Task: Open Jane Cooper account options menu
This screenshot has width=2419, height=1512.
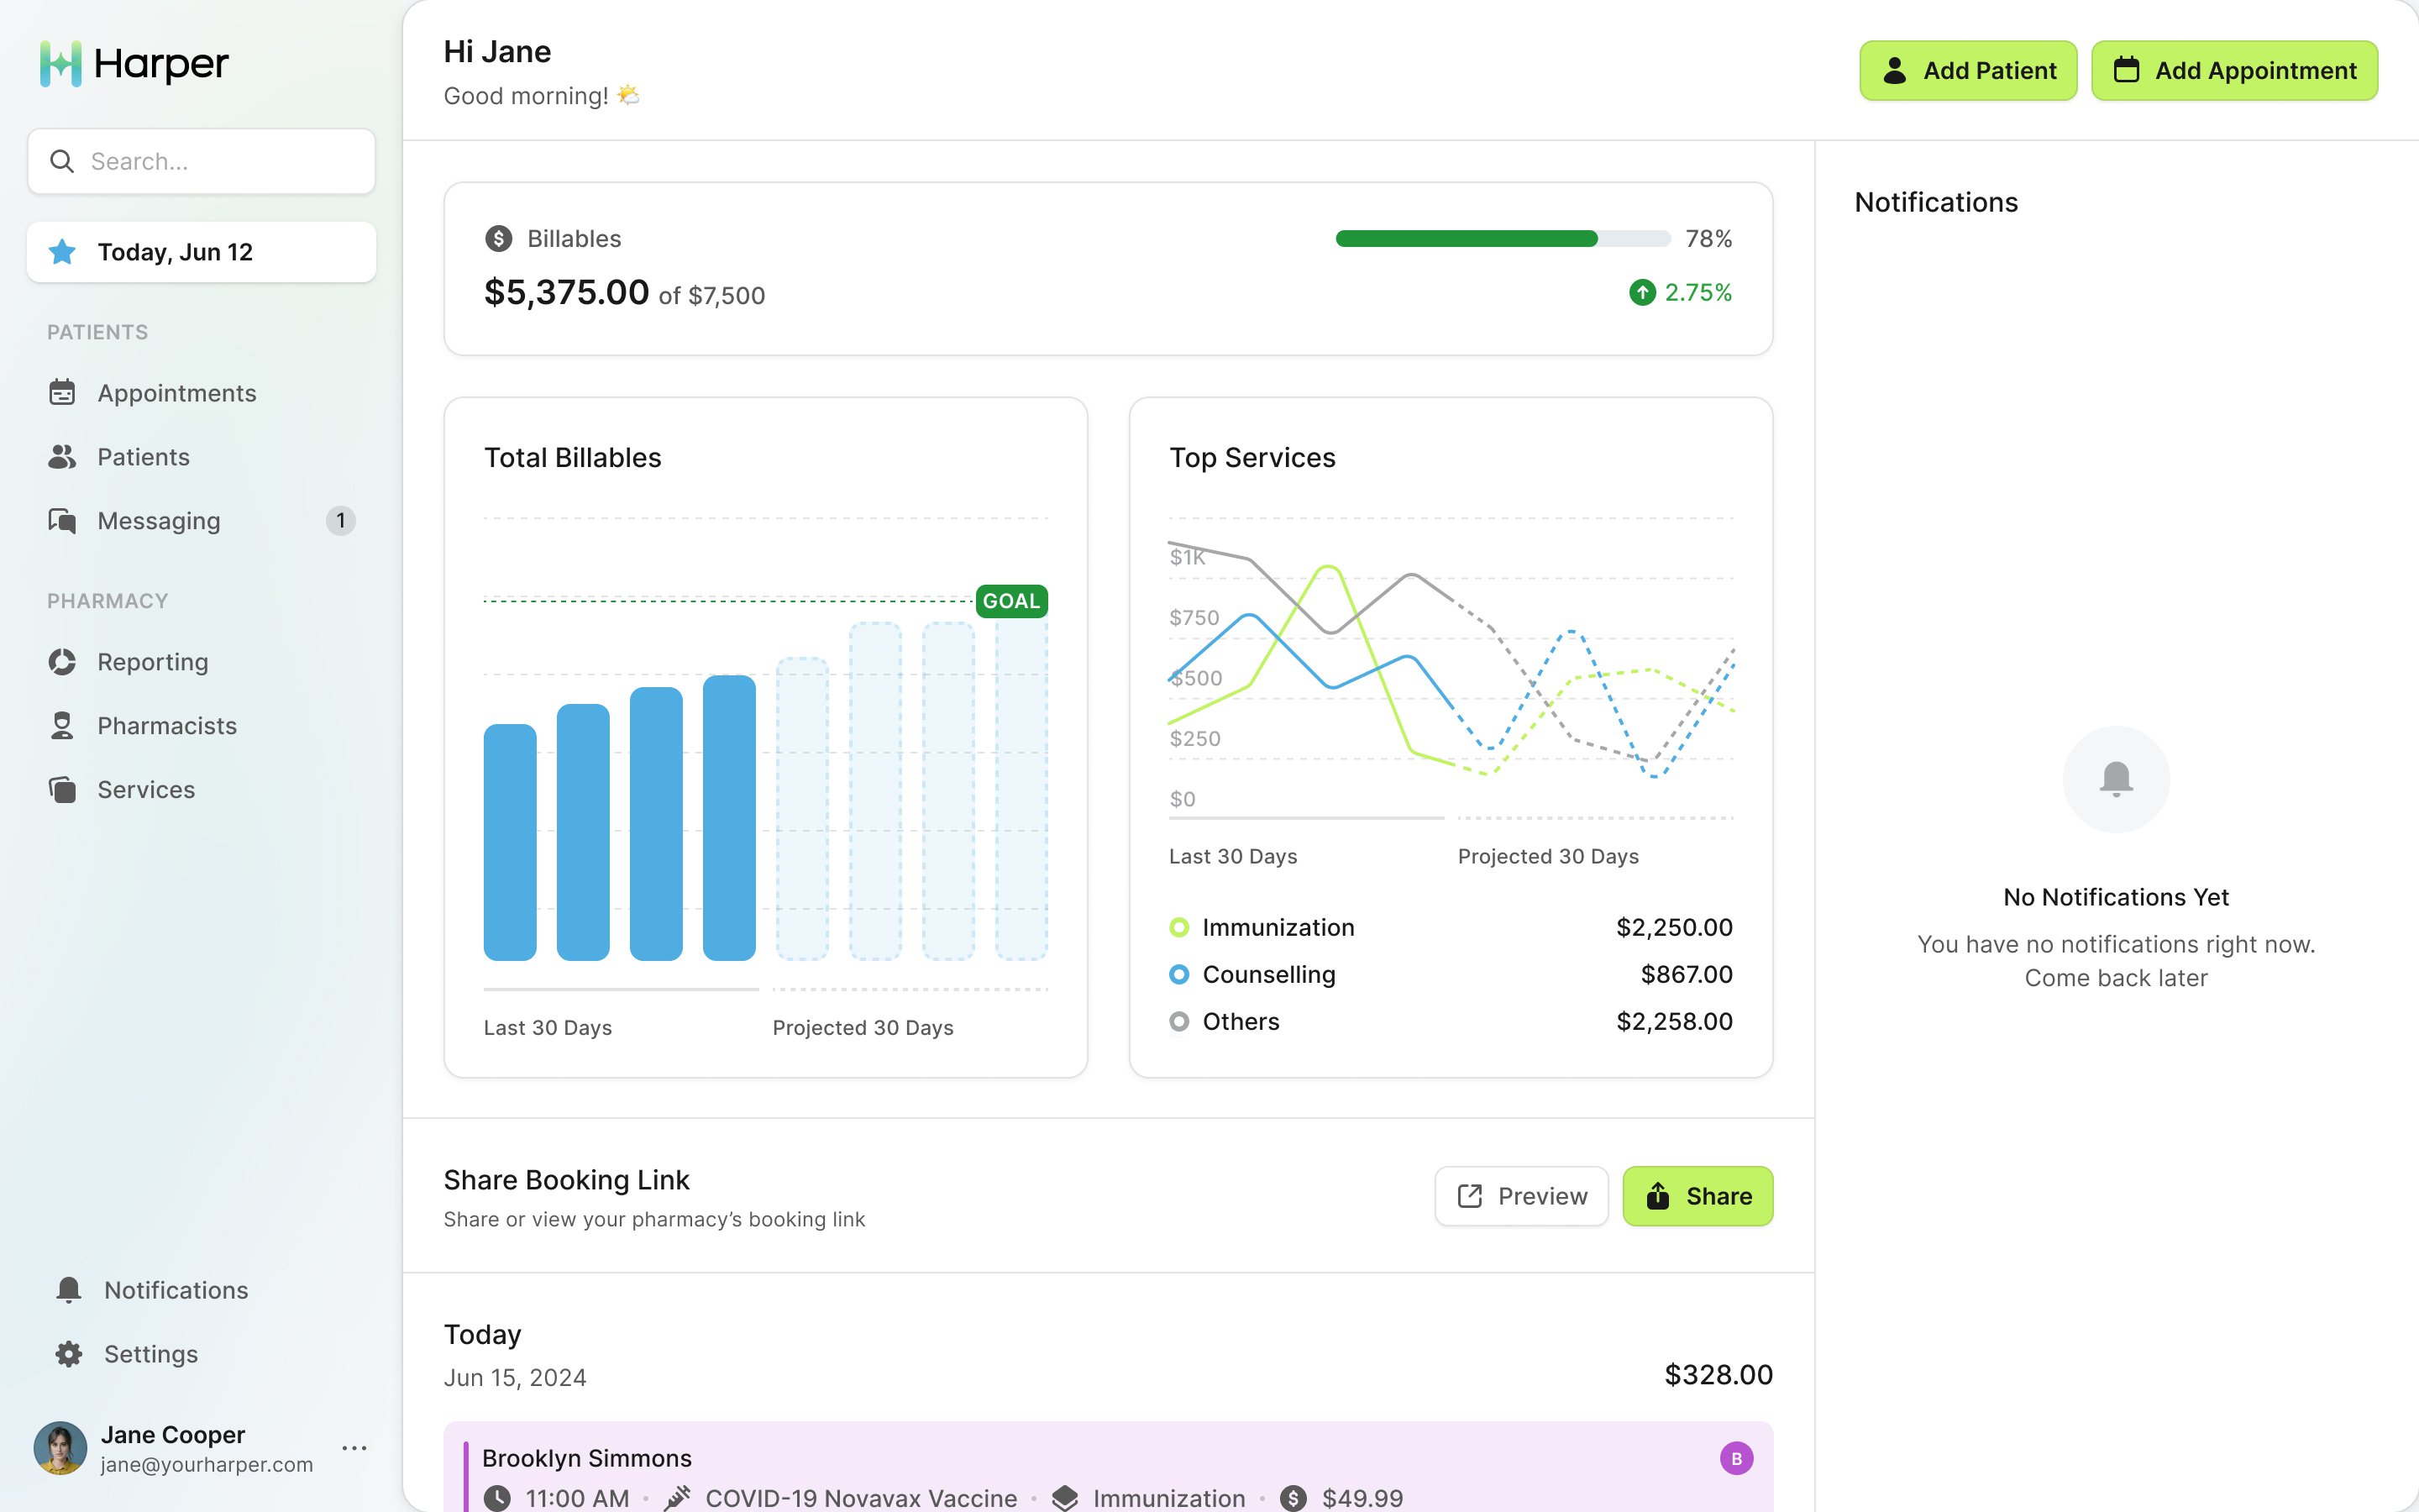Action: click(354, 1448)
